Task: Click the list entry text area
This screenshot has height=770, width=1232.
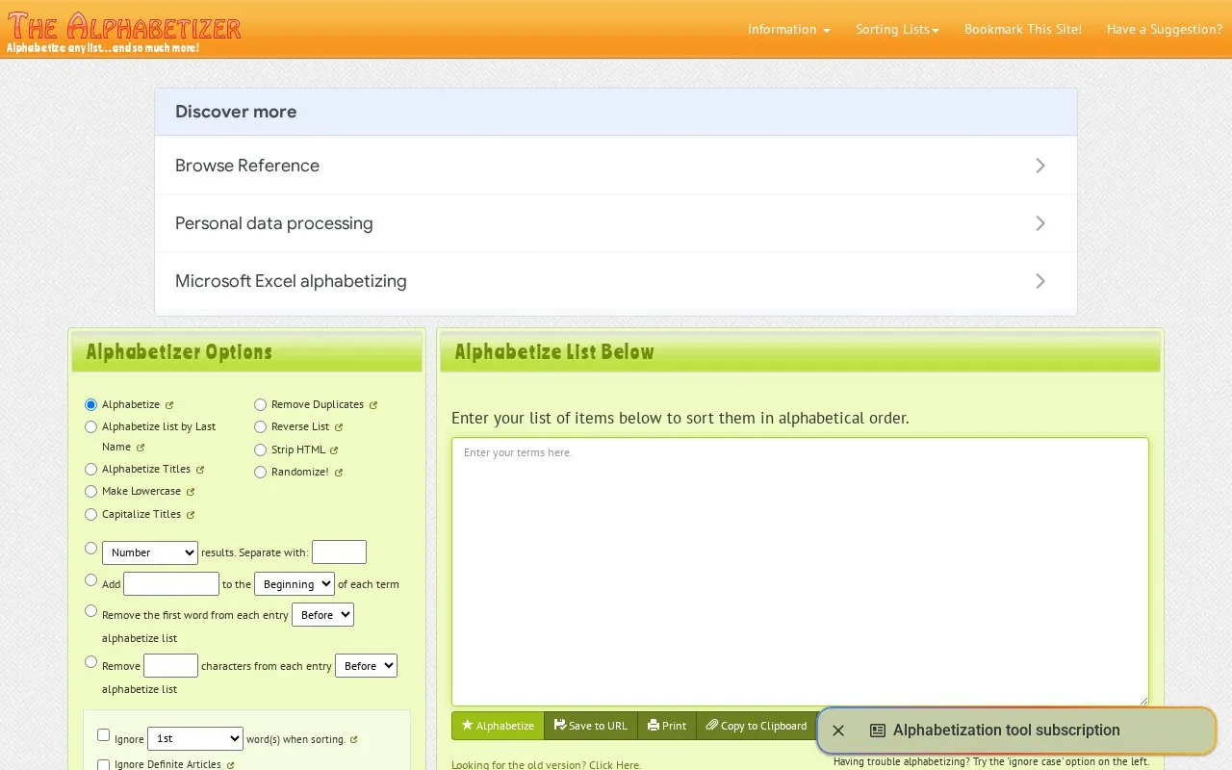Action: click(800, 572)
